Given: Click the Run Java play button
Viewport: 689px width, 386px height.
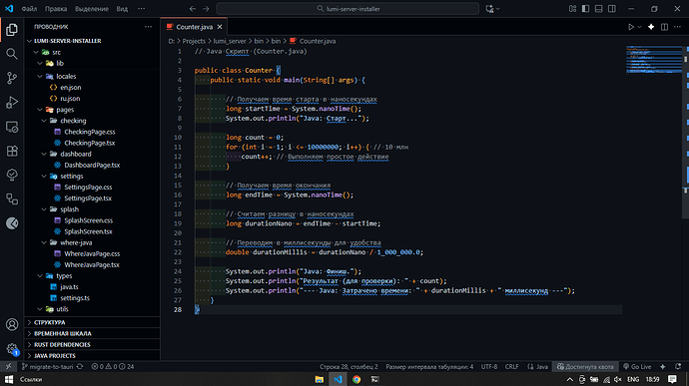Looking at the screenshot, I should (x=631, y=27).
